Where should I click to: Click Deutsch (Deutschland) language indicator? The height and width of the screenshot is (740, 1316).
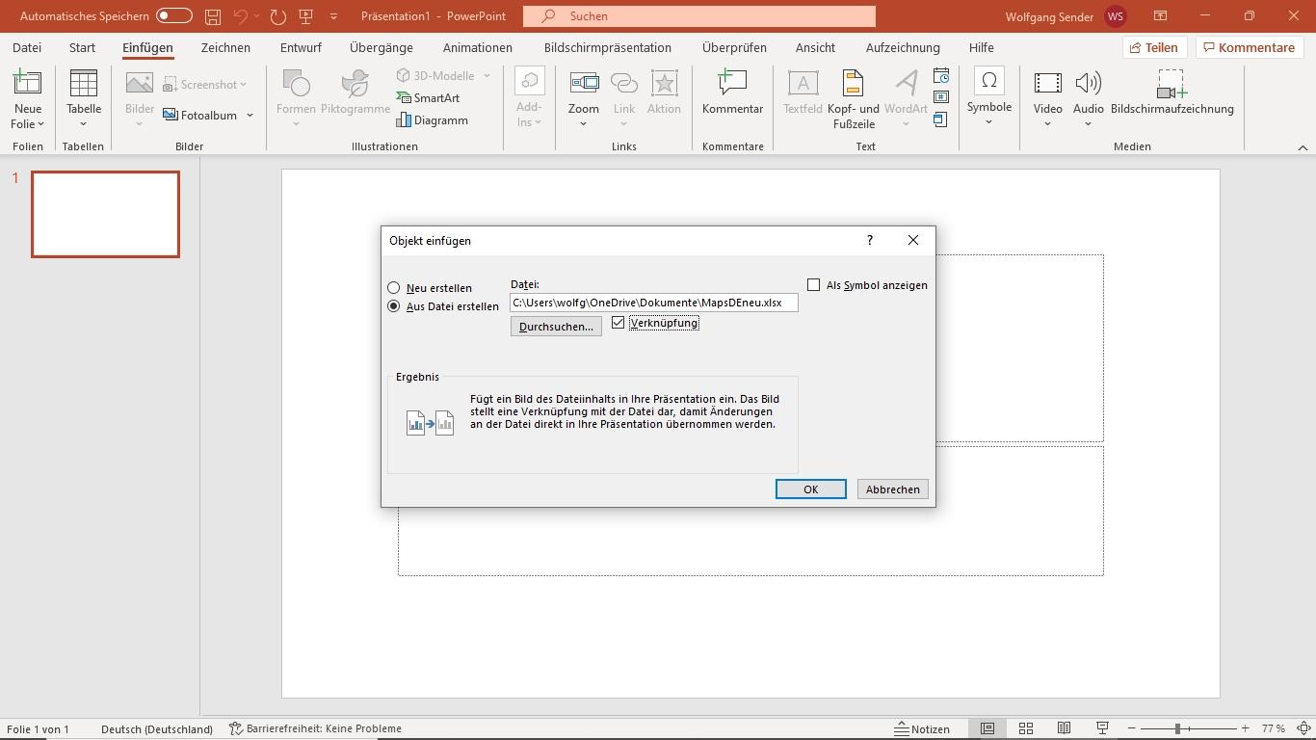pyautogui.click(x=156, y=728)
